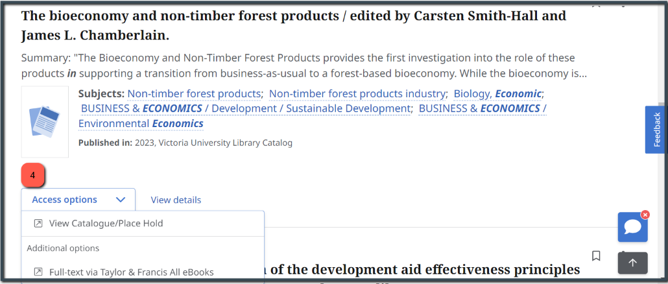
Task: Open Biology, Economic subject link
Action: (x=497, y=93)
